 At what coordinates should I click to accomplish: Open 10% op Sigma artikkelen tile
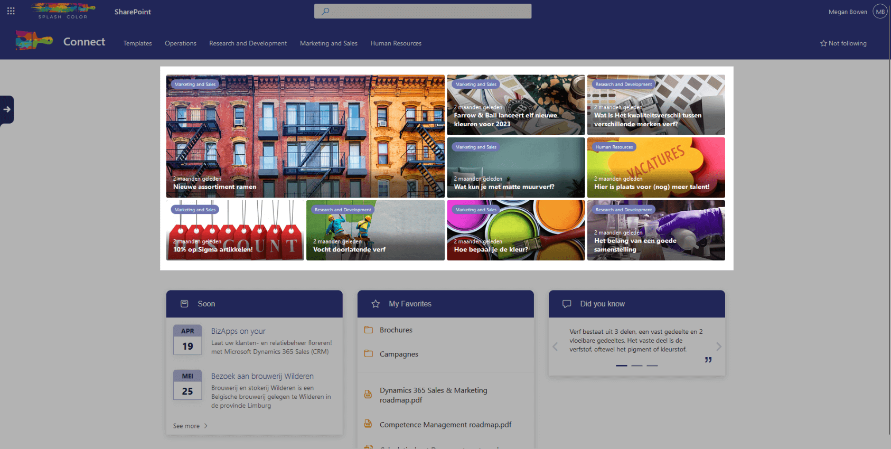pos(235,230)
